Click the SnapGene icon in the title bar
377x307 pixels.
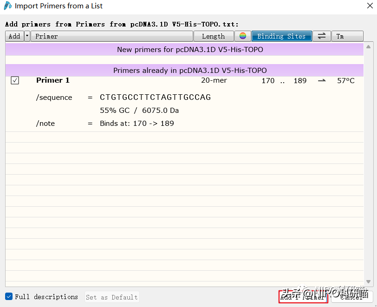coord(8,6)
